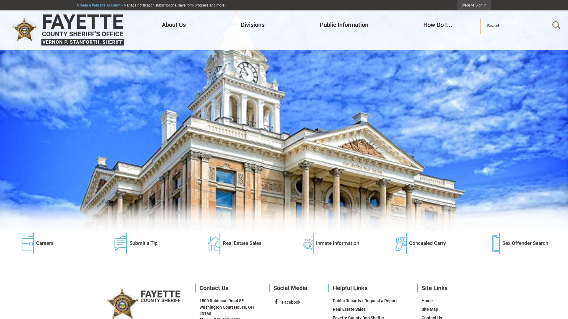Open the Divisions menu

[x=253, y=25]
